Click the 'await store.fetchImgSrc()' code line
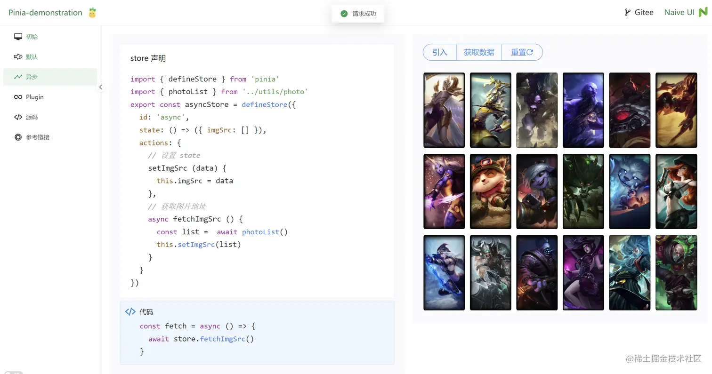 (201, 339)
